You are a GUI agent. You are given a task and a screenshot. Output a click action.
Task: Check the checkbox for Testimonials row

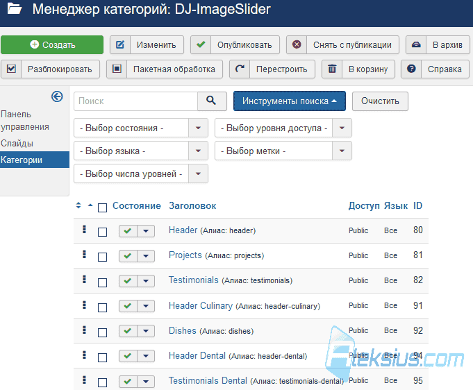[x=102, y=282]
